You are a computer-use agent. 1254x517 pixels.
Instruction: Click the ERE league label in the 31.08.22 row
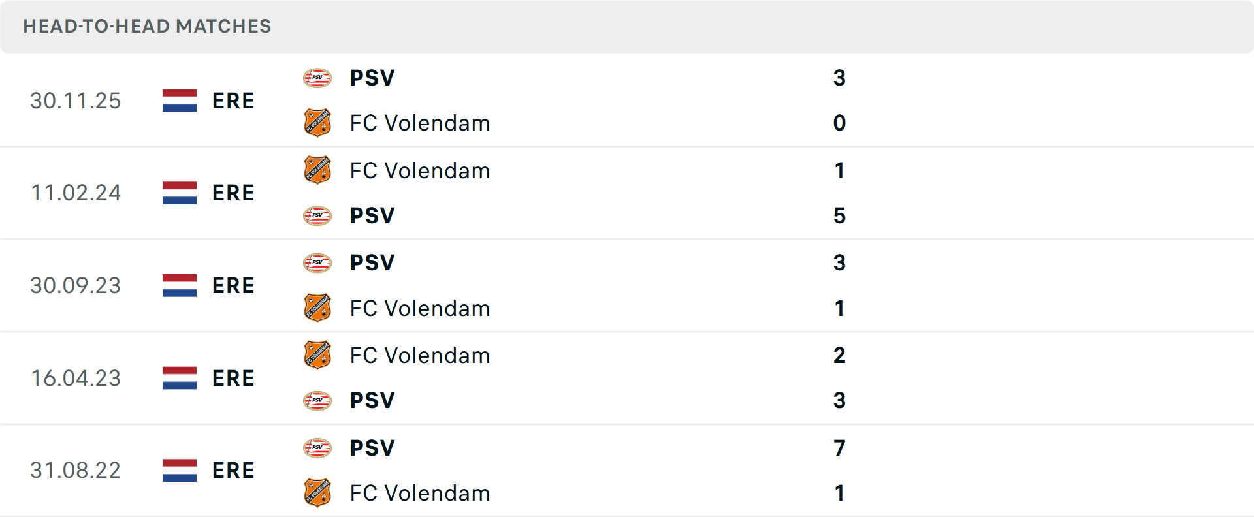(233, 469)
